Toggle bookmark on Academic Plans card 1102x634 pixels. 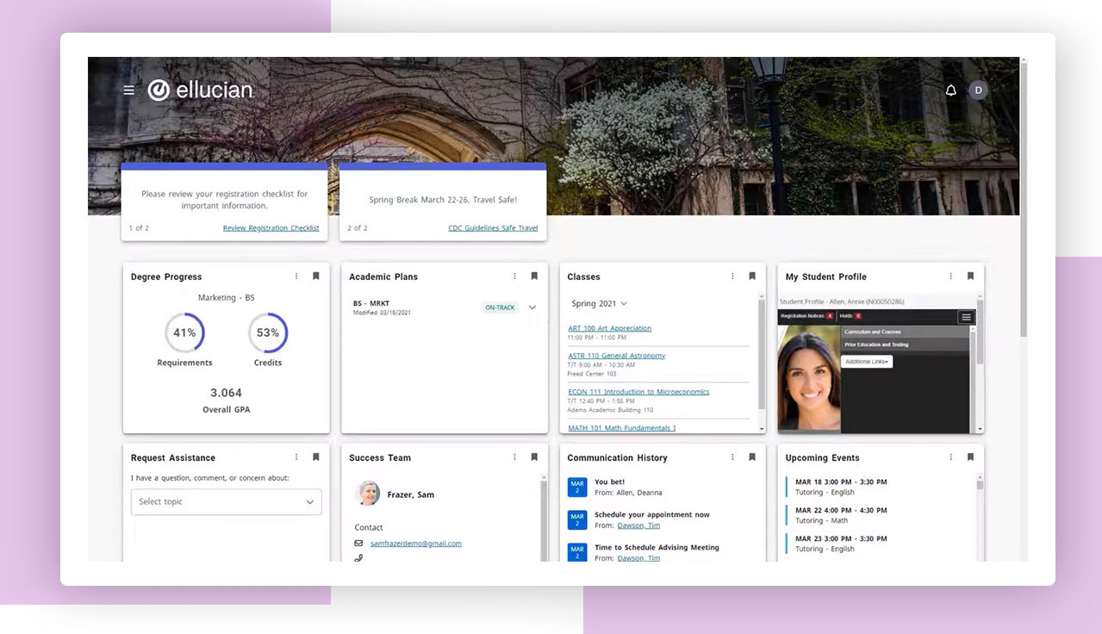tap(534, 277)
